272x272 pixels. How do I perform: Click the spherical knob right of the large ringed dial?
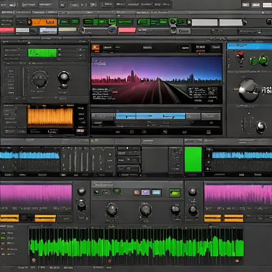64,77
